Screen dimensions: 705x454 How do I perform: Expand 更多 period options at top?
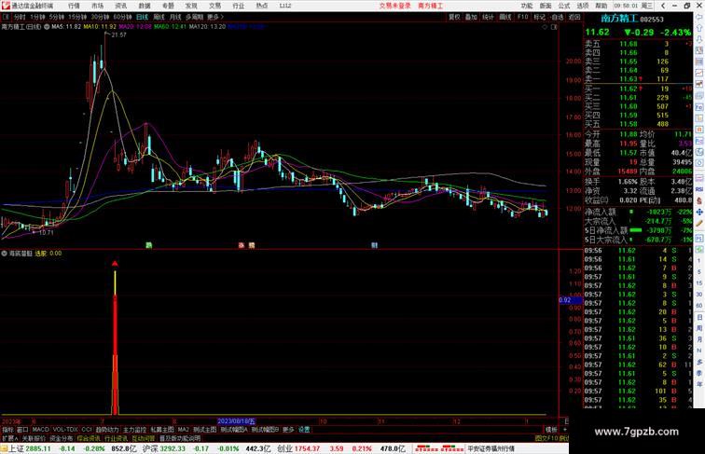pyautogui.click(x=214, y=17)
